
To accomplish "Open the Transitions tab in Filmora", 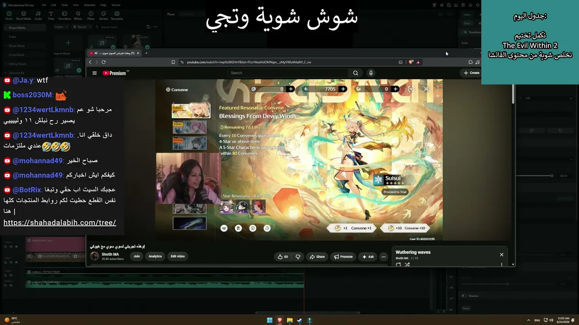I will pos(64,16).
